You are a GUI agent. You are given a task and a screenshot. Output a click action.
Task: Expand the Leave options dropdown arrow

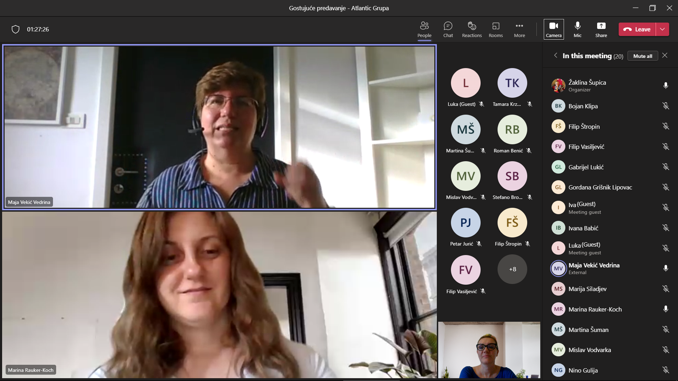tap(662, 29)
